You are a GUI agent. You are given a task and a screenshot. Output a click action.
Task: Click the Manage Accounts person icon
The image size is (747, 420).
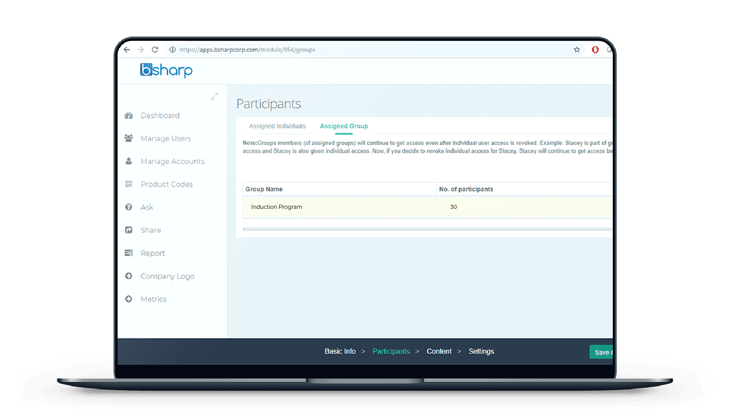[x=129, y=161]
